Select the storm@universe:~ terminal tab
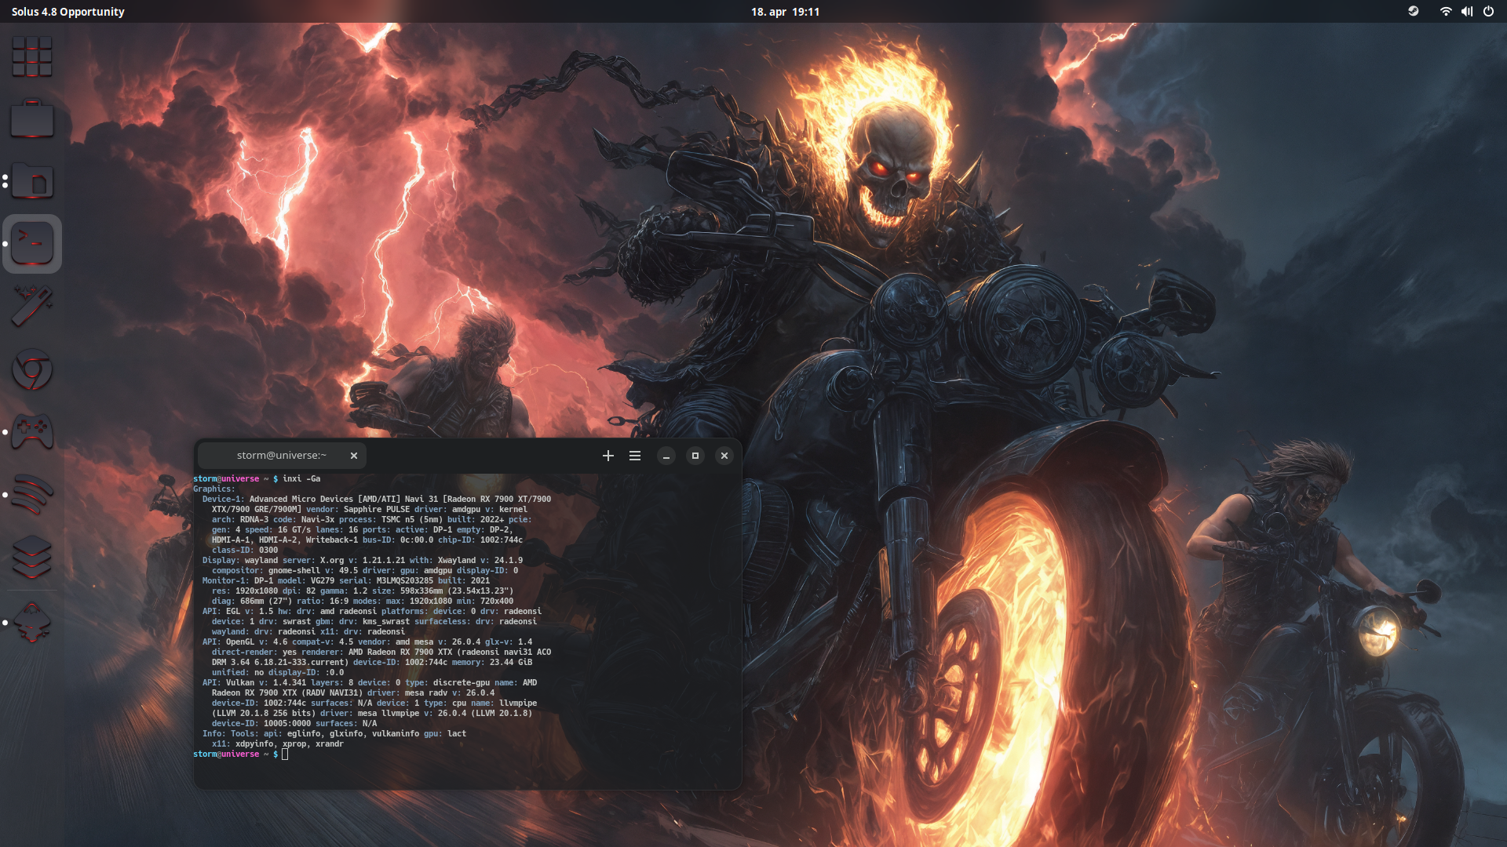1507x847 pixels. [x=282, y=456]
